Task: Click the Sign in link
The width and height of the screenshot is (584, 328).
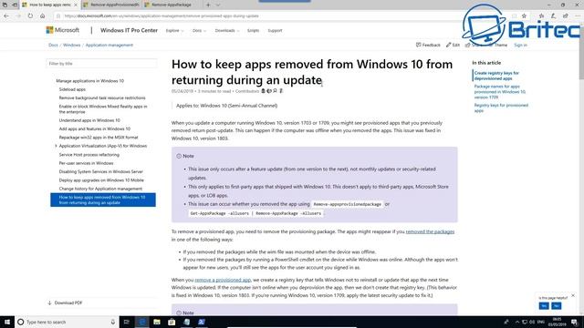Action: point(520,45)
